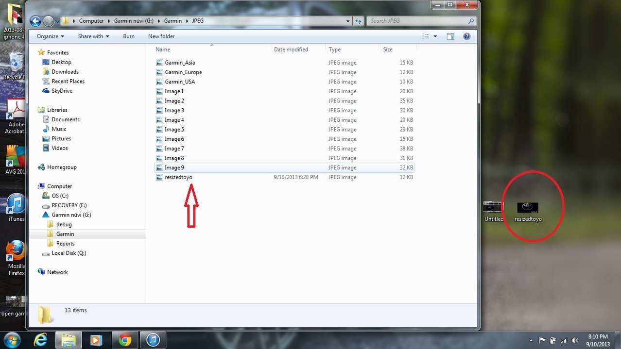
Task: Click Libraries in the navigation pane
Action: pos(57,110)
